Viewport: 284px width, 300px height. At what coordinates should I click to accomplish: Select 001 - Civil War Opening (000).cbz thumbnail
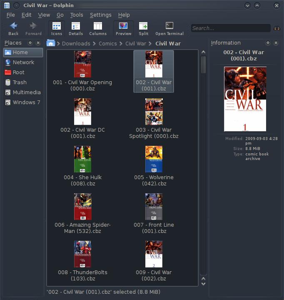[x=82, y=64]
